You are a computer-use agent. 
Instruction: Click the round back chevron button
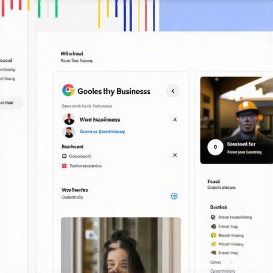pyautogui.click(x=173, y=91)
